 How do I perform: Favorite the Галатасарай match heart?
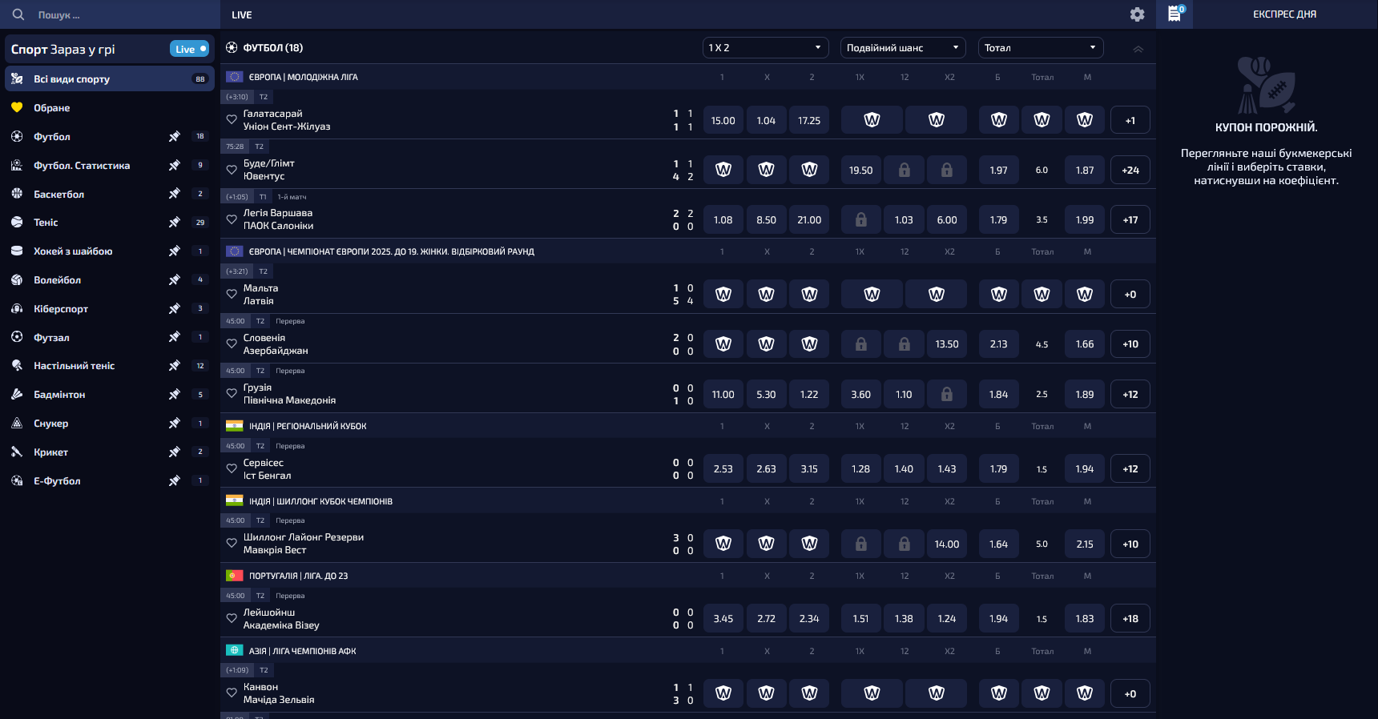pyautogui.click(x=232, y=120)
